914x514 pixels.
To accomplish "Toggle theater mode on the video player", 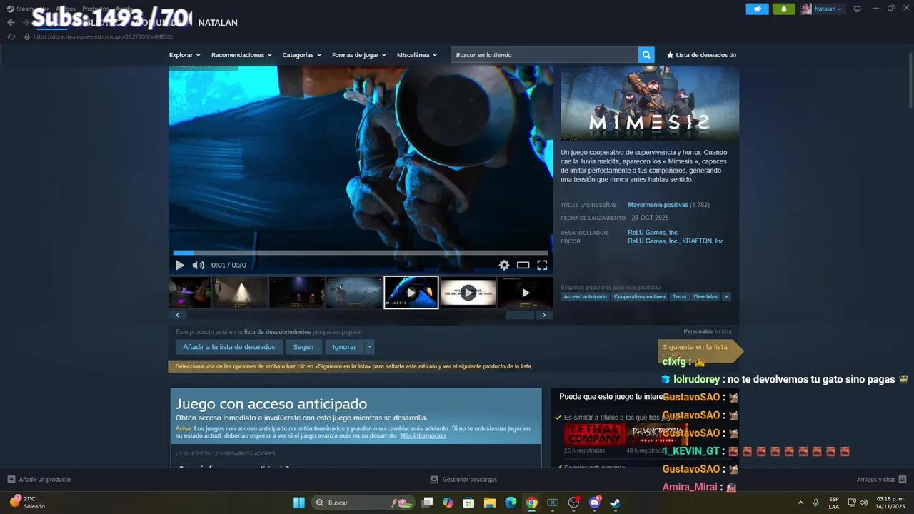I will point(523,265).
